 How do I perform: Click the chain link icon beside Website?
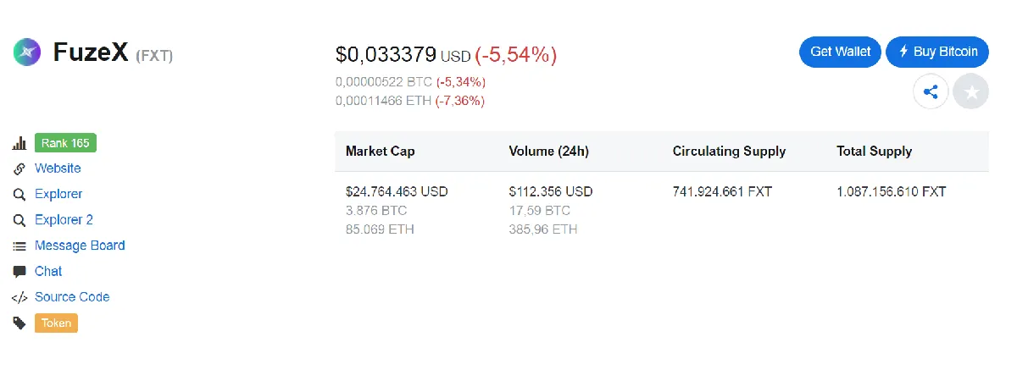(19, 168)
